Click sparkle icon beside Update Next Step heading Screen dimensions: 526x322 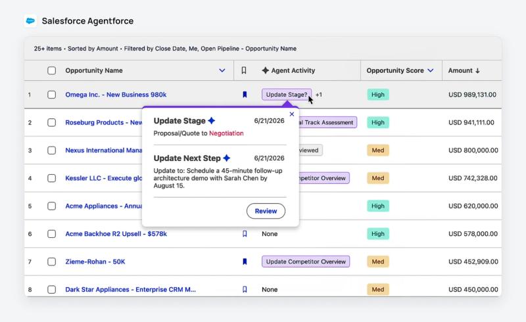pyautogui.click(x=227, y=158)
